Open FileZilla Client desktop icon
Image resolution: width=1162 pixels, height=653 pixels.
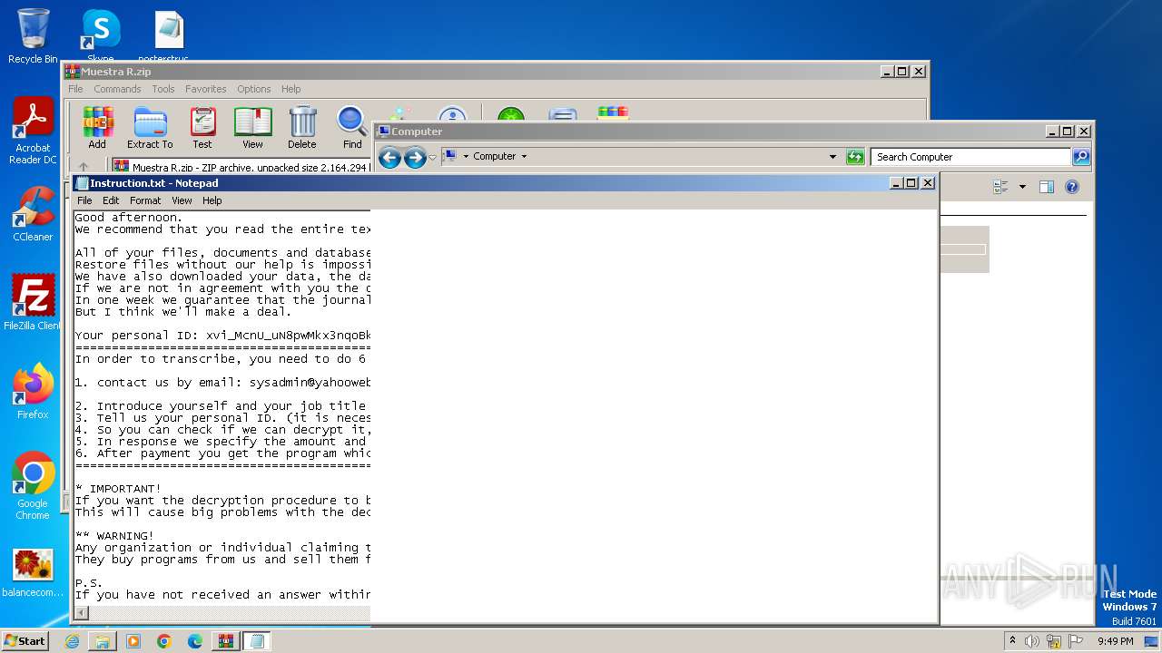pos(33,303)
